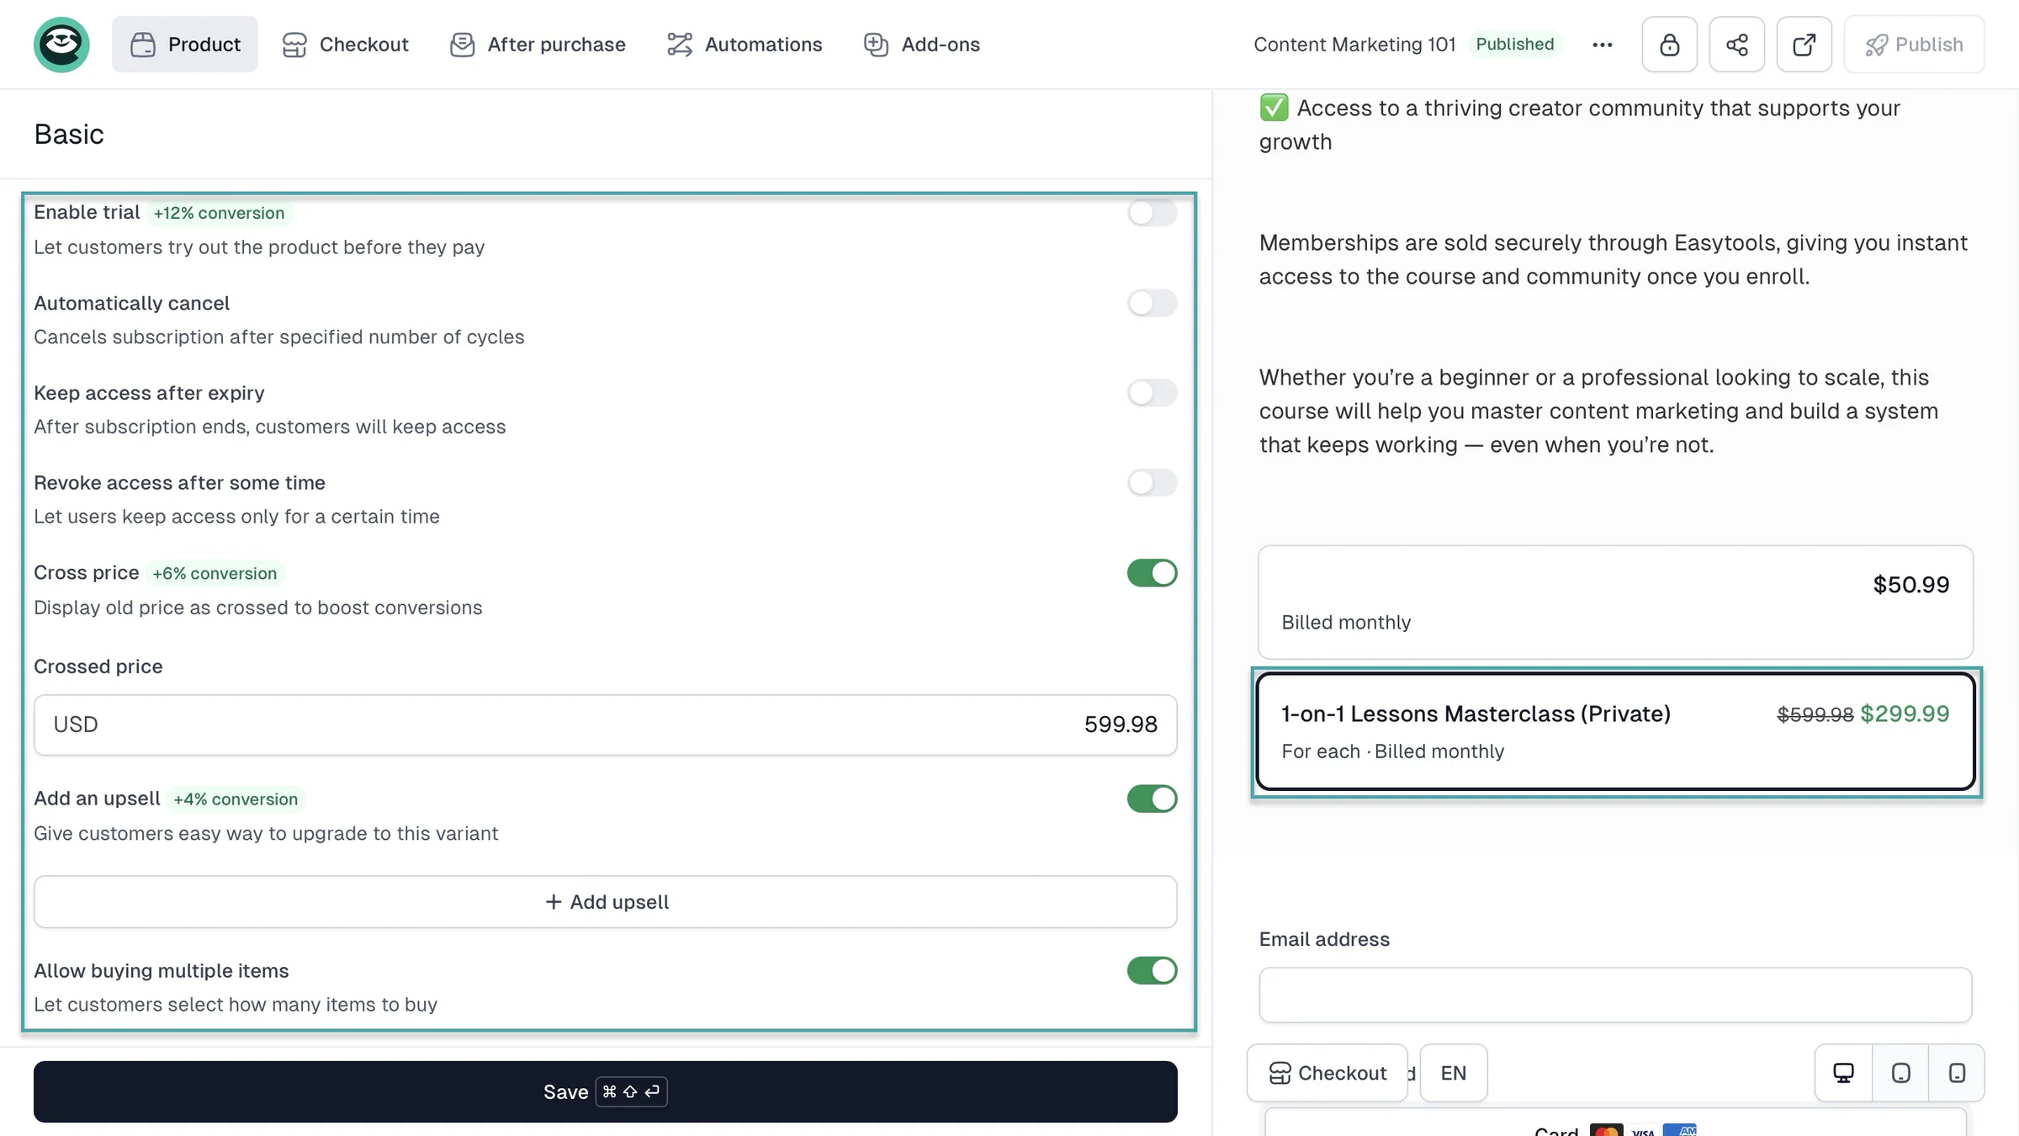Disable Allow buying multiple items
2019x1136 pixels.
(x=1152, y=970)
